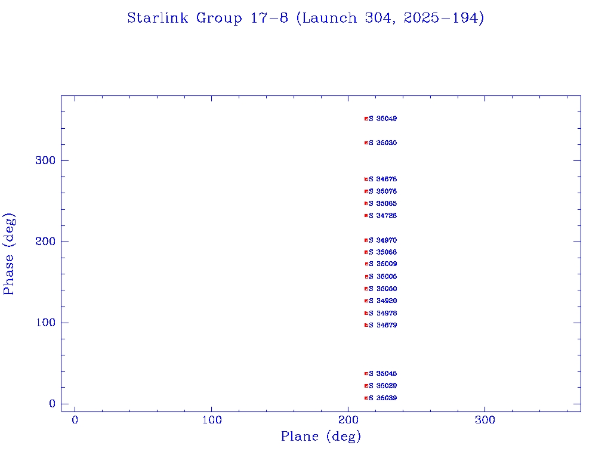The width and height of the screenshot is (611, 458).
Task: Pick the red marker next to S 34728
Action: pyautogui.click(x=366, y=215)
